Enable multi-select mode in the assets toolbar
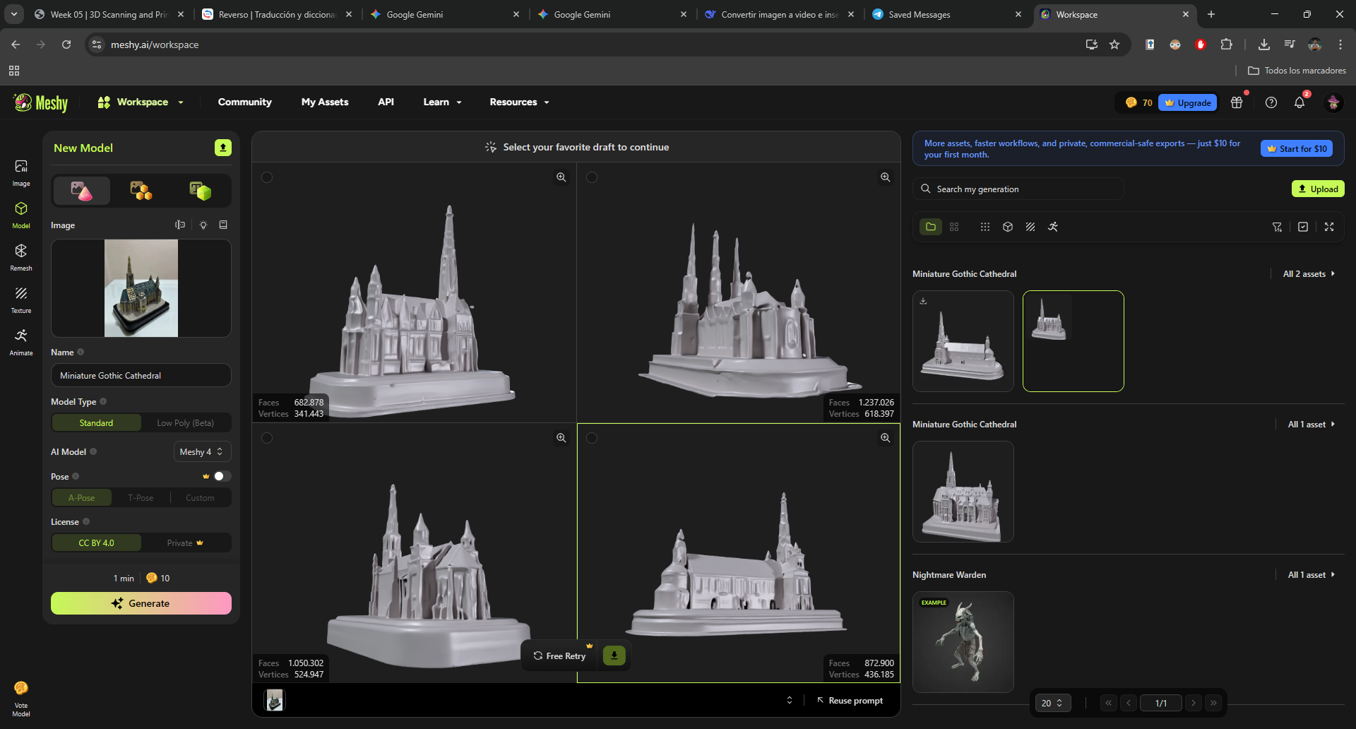The height and width of the screenshot is (729, 1356). [x=1303, y=227]
